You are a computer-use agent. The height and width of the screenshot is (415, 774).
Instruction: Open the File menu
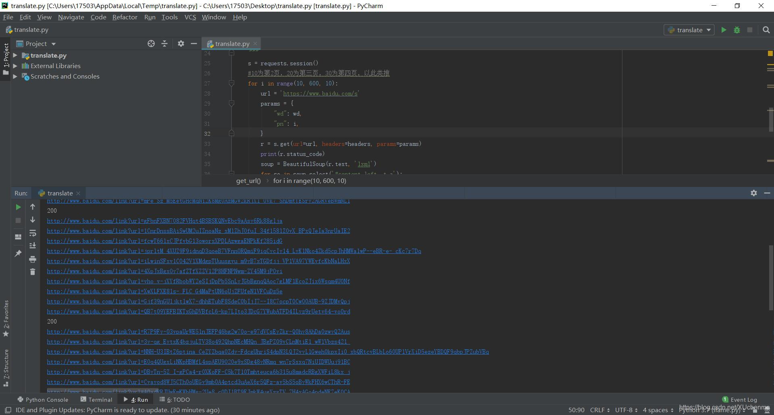pos(8,17)
